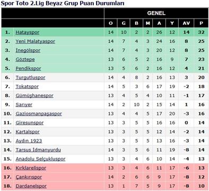Image resolution: width=209 pixels, height=191 pixels.
Task: Click the Giresunspor link
Action: (30, 123)
